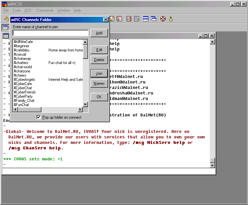Close the status window
Viewport: 248px width, 205px height.
(x=211, y=36)
